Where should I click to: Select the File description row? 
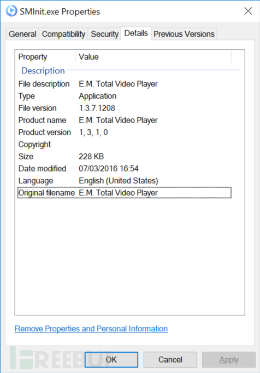[x=125, y=84]
